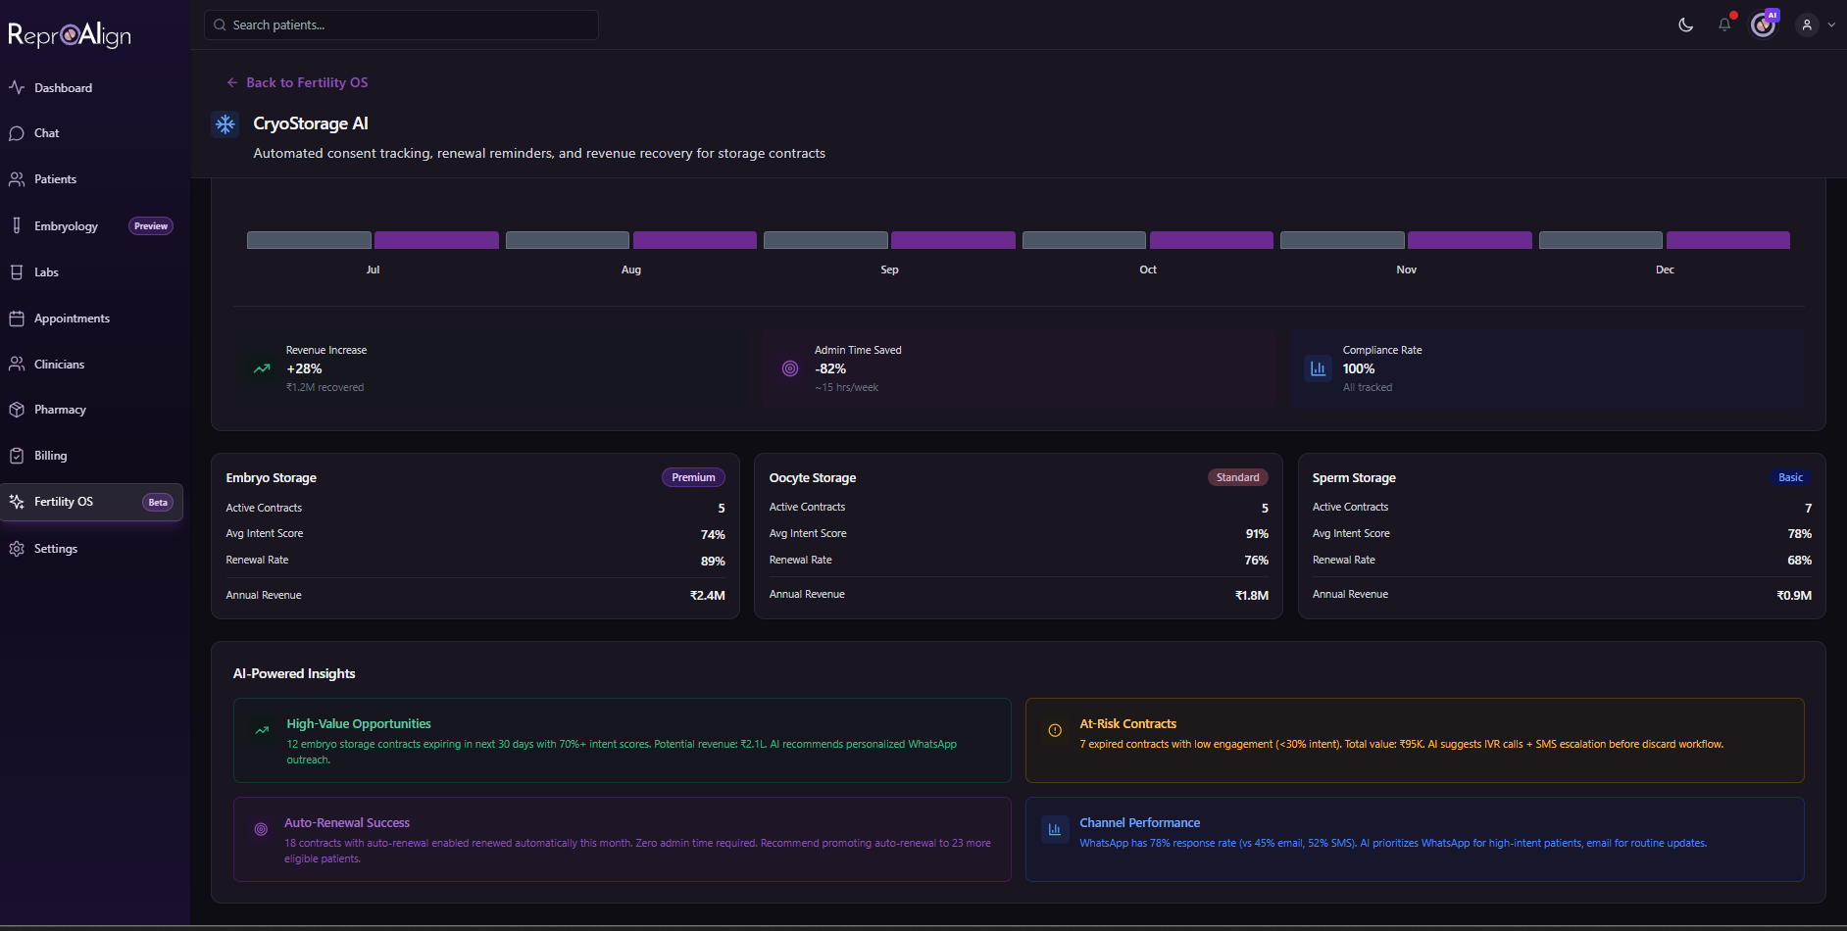The image size is (1847, 931).
Task: Open Dashboard from the sidebar
Action: (63, 88)
